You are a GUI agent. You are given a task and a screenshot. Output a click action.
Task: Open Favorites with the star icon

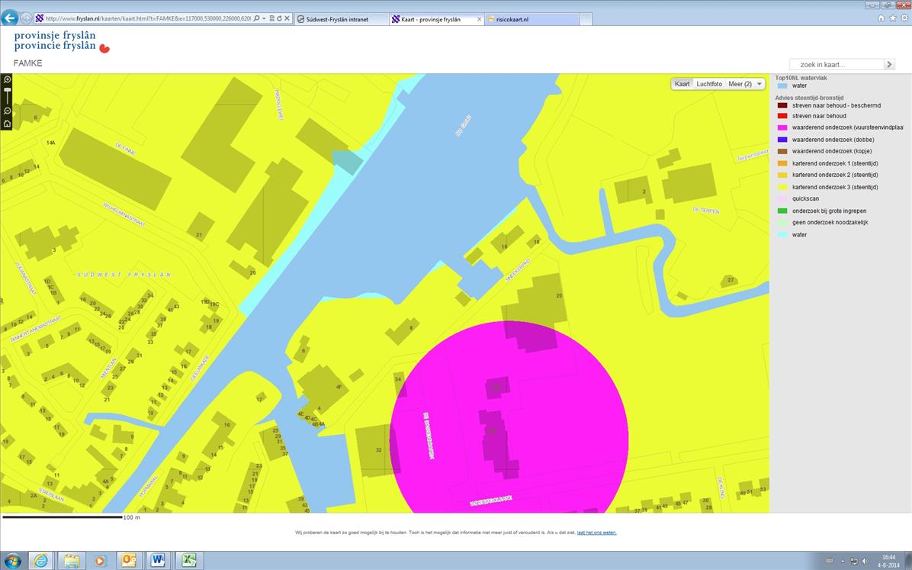(x=893, y=18)
